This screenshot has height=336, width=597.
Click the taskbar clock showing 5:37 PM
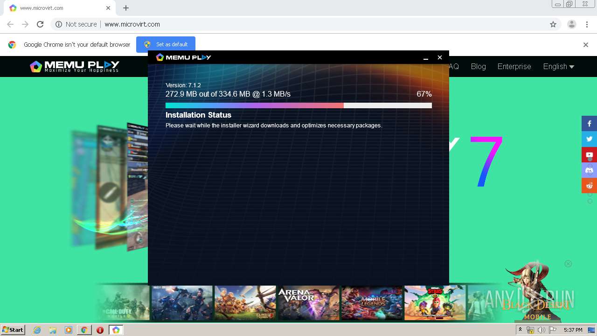pos(573,330)
